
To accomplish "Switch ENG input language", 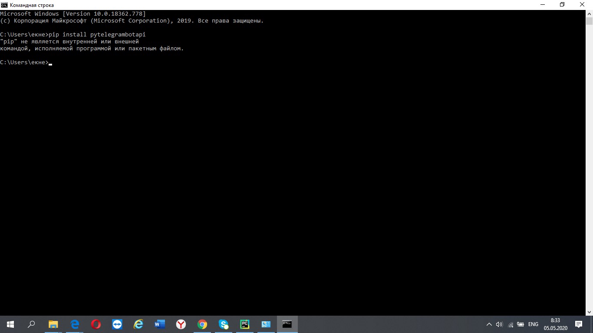I will (533, 324).
